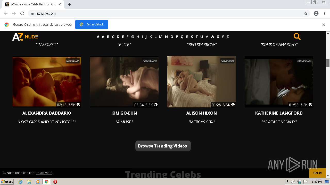
Task: Click the page vertical scrollbar thumb
Action: tap(328, 63)
